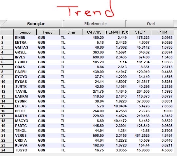Viewport: 177px width, 156px height.
Task: Click TEHOL stop value 43.68
Action: pos(145,131)
